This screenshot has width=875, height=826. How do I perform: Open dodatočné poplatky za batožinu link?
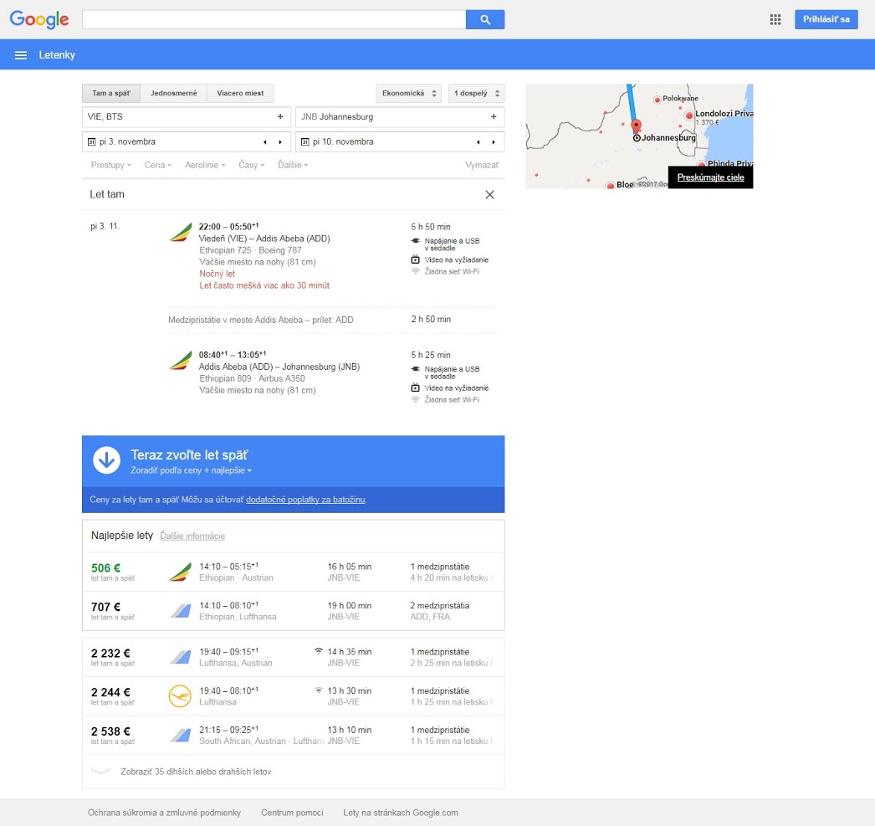305,500
